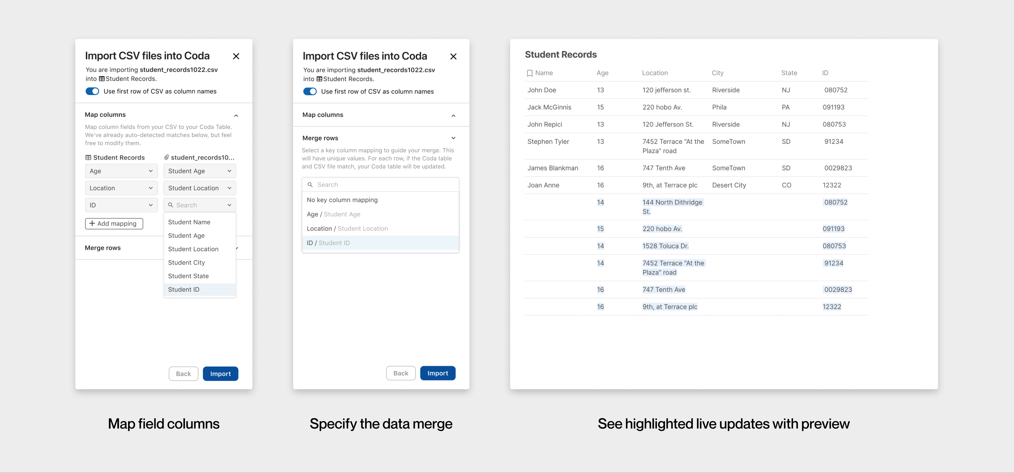This screenshot has height=473, width=1014.
Task: Click Import button in the left dialog
Action: point(221,374)
